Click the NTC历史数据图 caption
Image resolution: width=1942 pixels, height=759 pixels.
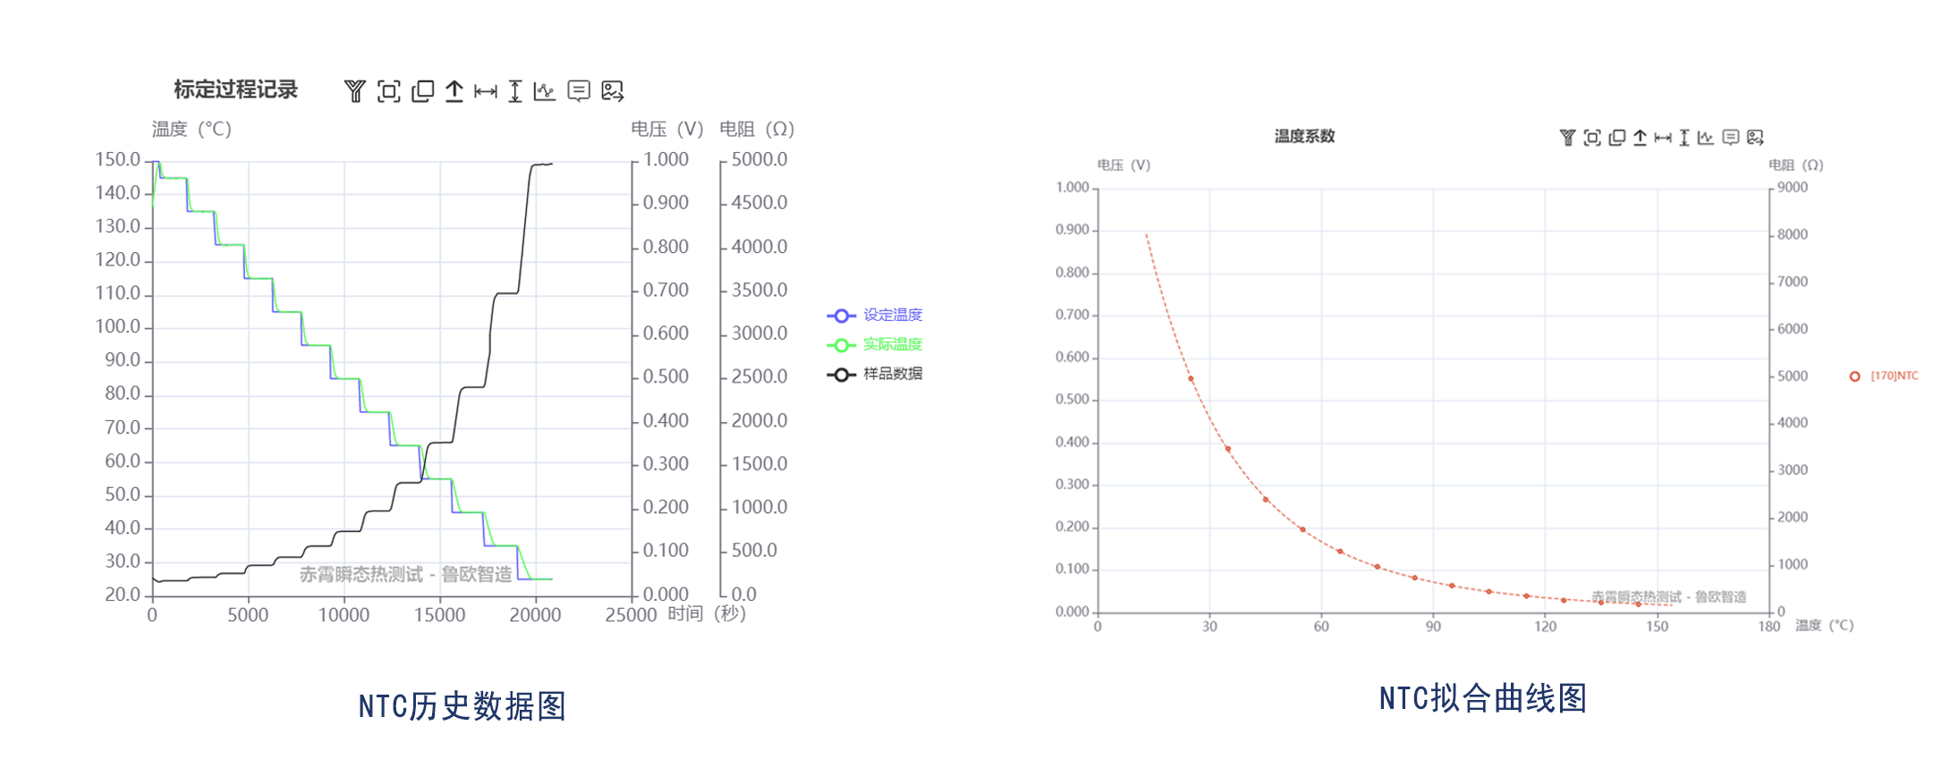click(x=462, y=706)
